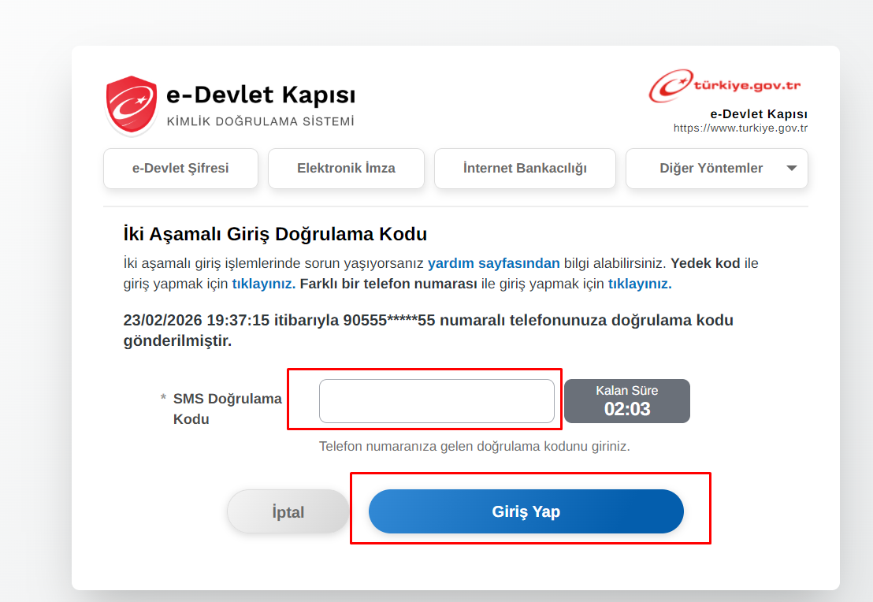This screenshot has width=873, height=602.
Task: Click tıklayınız link for Yedek kod login
Action: point(263,284)
